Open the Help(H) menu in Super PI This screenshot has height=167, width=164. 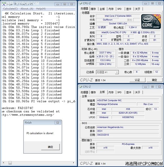[41, 9]
